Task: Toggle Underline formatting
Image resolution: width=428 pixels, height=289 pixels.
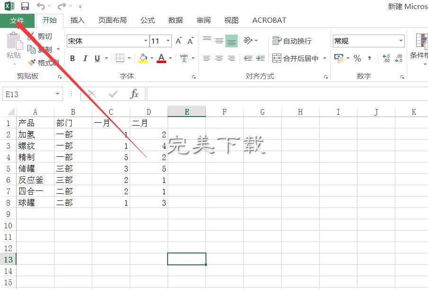Action: 97,58
